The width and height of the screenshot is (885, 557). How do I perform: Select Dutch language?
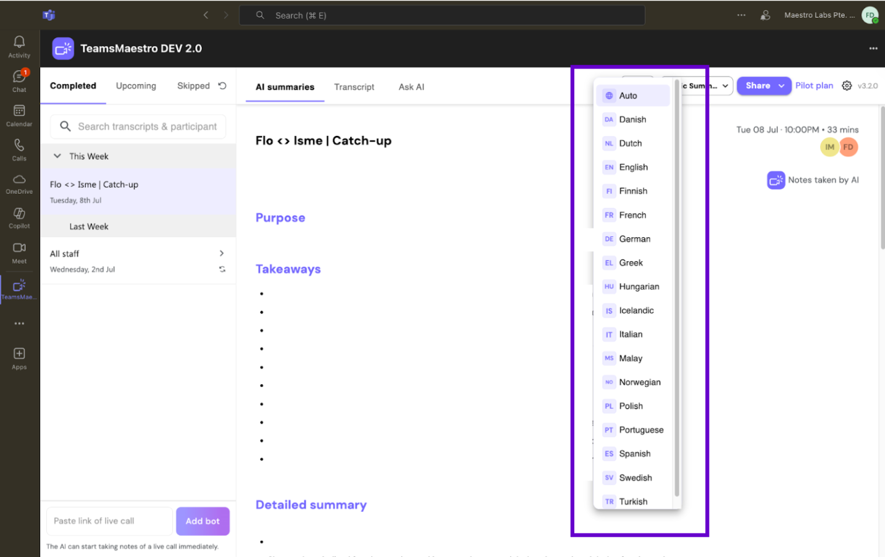[633, 143]
